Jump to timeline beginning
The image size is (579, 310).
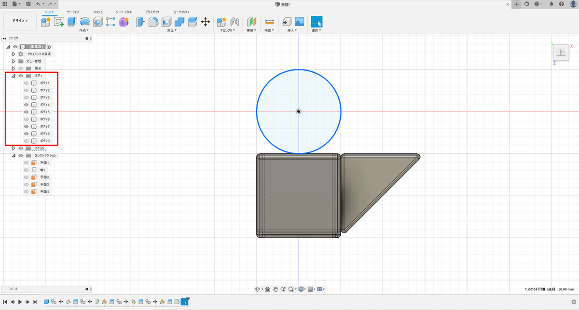coord(5,302)
